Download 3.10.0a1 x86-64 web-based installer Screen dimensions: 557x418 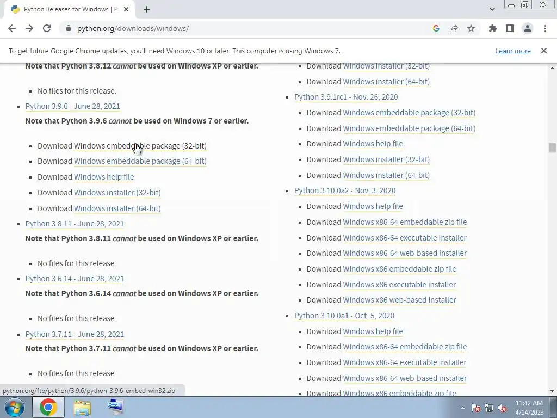tap(405, 378)
